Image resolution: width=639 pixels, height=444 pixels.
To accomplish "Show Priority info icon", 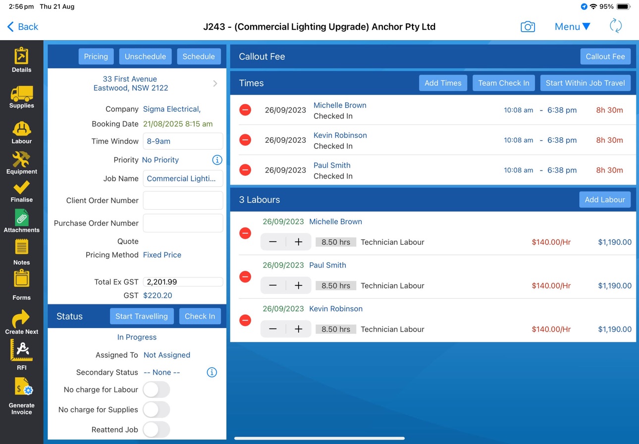I will [x=217, y=160].
